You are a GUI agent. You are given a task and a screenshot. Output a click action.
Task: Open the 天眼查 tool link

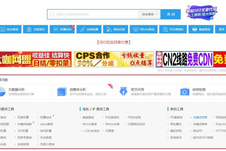[110, 131]
